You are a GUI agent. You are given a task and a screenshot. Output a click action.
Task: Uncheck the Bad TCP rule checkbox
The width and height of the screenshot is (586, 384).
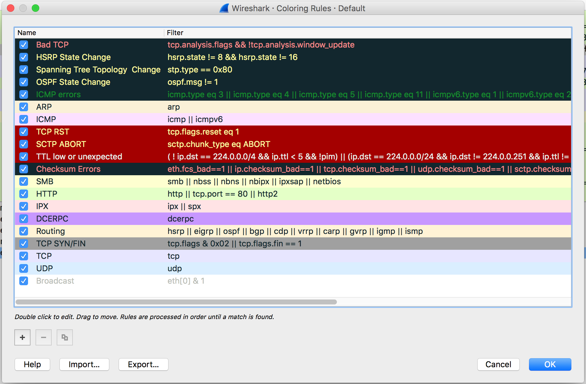click(24, 45)
